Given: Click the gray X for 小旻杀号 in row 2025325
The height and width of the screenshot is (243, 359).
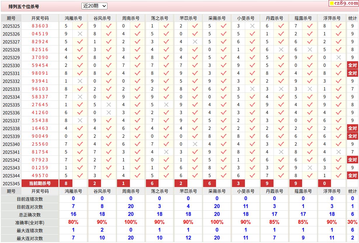Looking at the screenshot, I should 252,26.
